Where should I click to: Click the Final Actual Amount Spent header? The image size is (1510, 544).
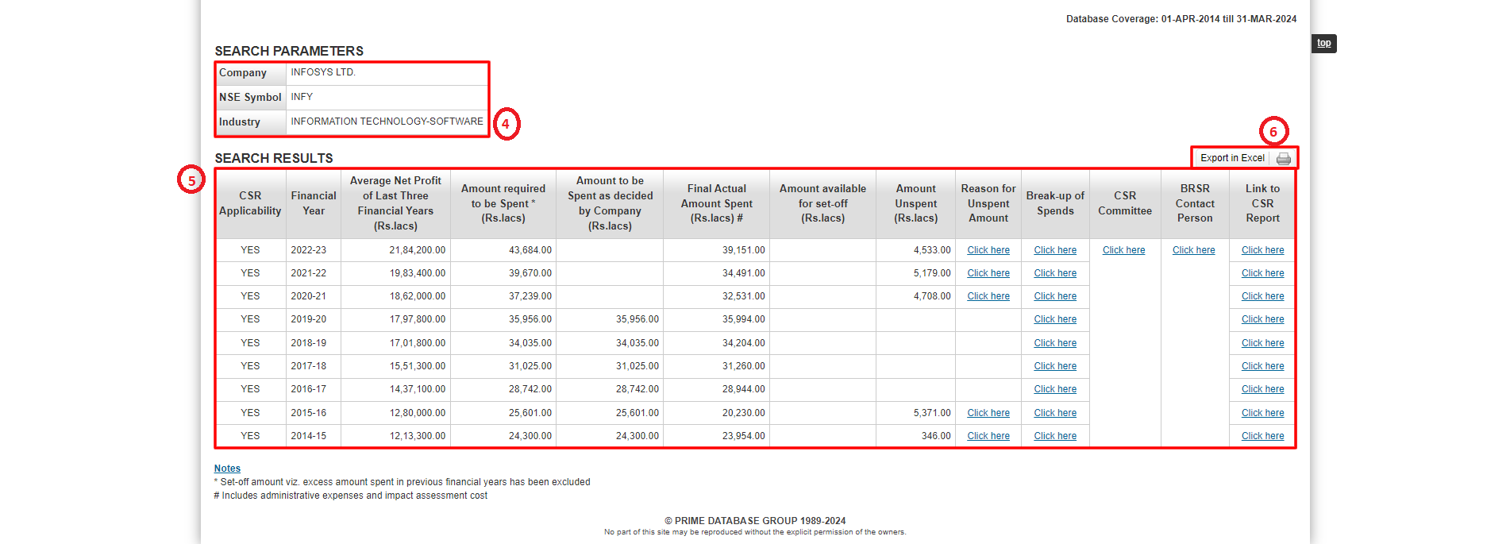717,203
